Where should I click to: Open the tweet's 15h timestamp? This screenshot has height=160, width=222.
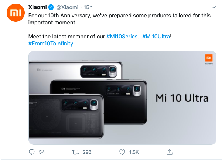[88, 7]
